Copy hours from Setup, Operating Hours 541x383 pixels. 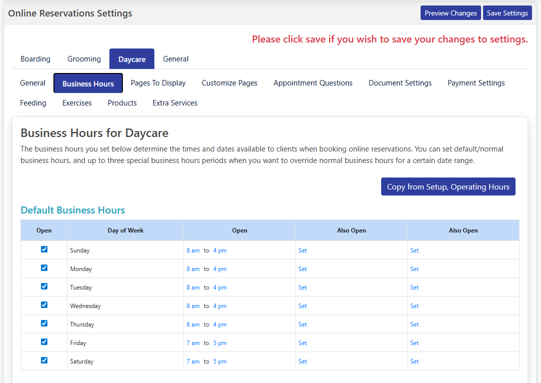[x=448, y=187]
